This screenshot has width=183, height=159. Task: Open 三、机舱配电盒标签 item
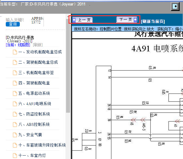(36, 72)
